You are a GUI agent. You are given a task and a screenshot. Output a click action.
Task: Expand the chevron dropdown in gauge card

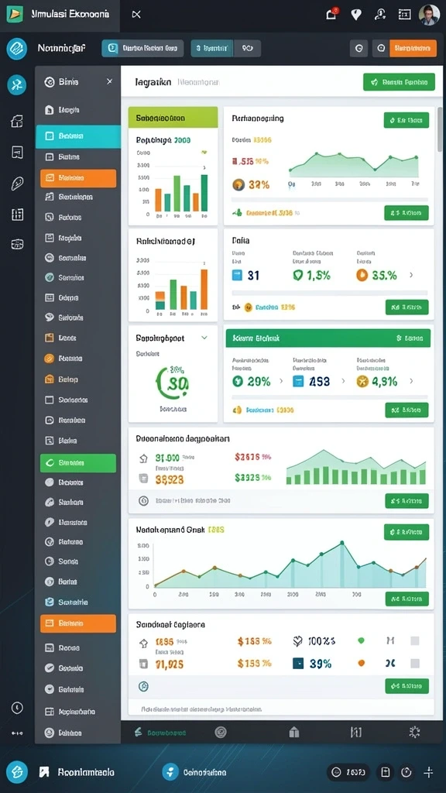204,338
